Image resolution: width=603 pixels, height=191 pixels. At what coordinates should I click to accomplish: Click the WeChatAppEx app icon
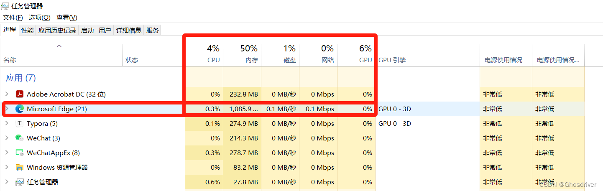(19, 153)
